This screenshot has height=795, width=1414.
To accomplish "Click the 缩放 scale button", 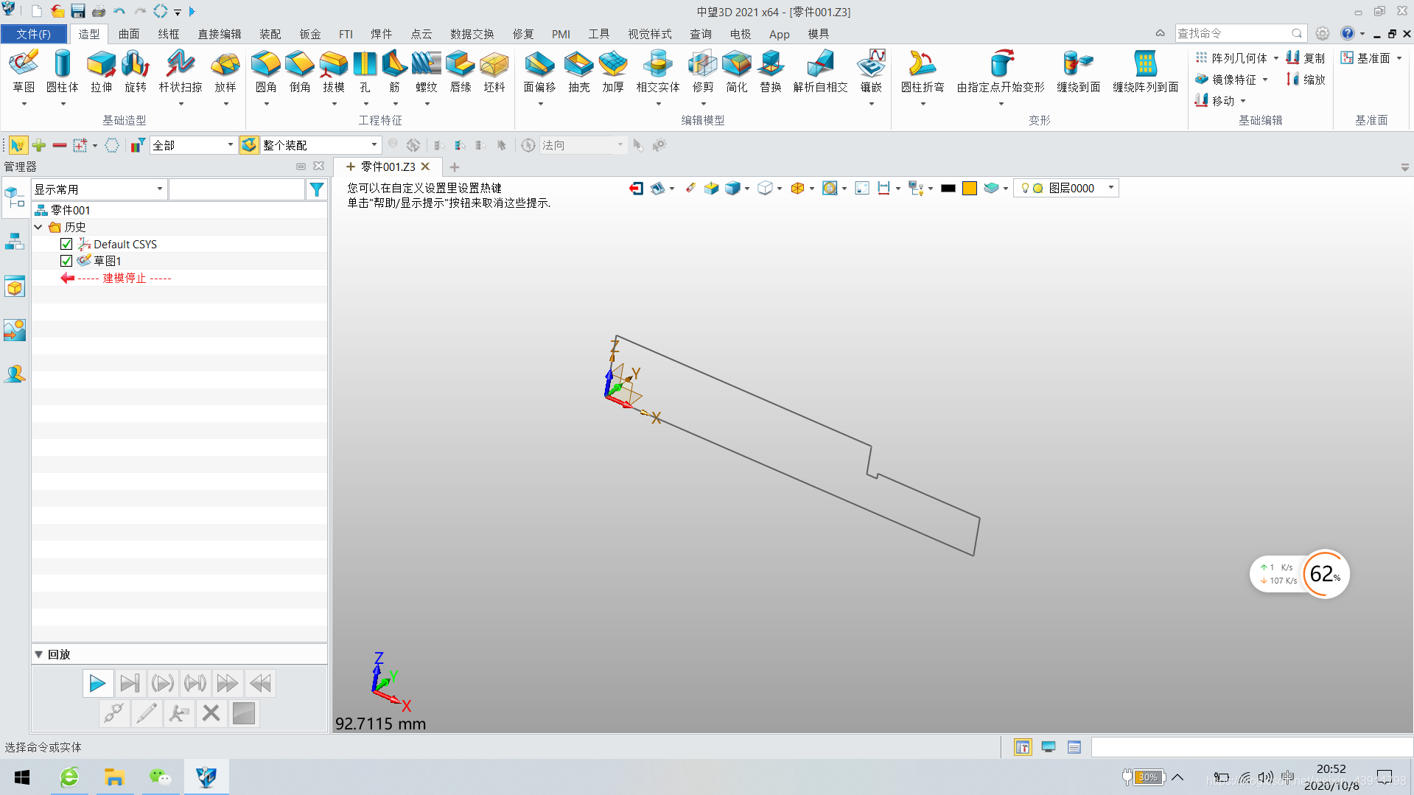I will pyautogui.click(x=1306, y=80).
